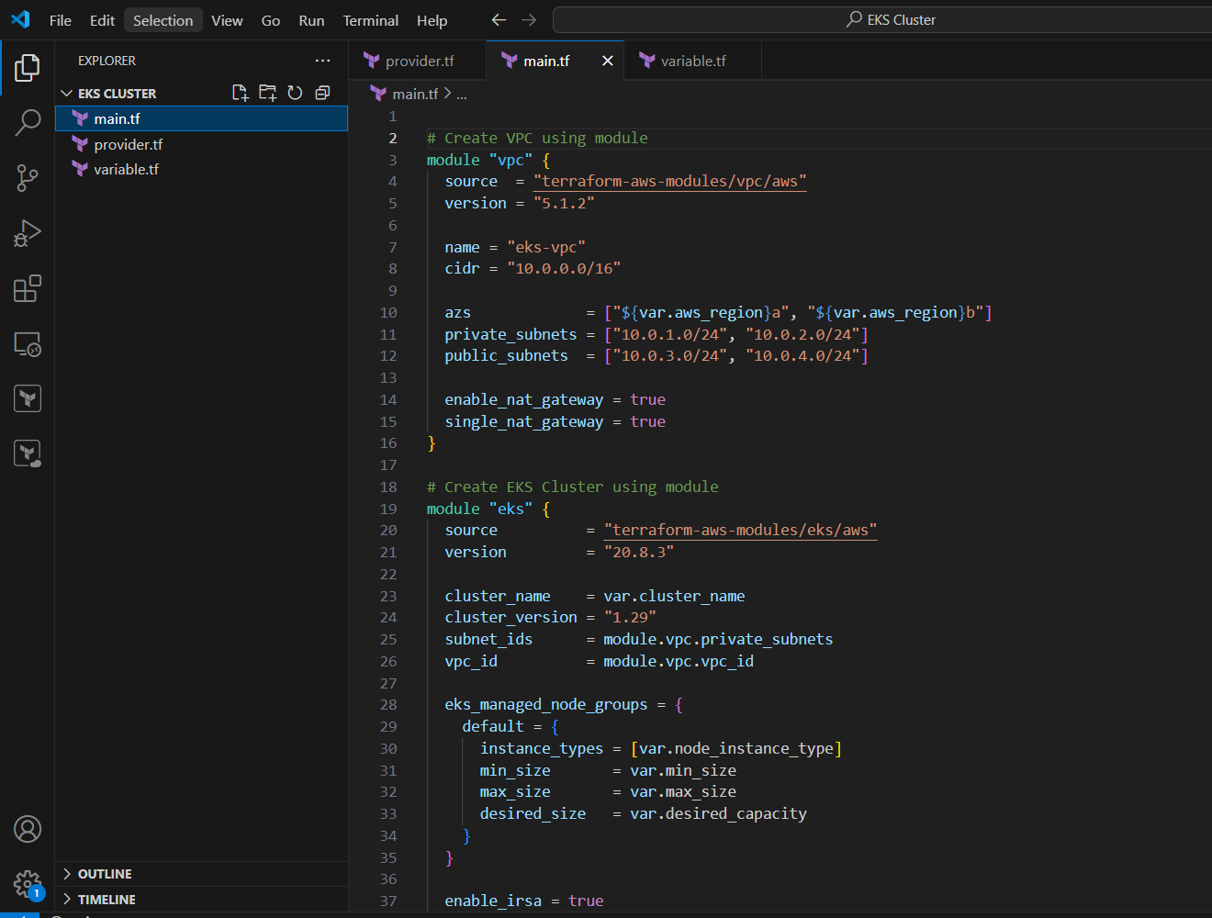
Task: Click var.cluster_name value
Action: click(x=674, y=596)
